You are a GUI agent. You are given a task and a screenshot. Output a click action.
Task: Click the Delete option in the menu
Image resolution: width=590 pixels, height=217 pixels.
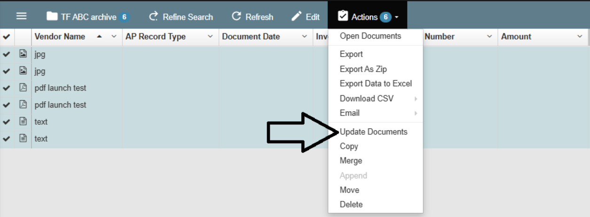(351, 204)
